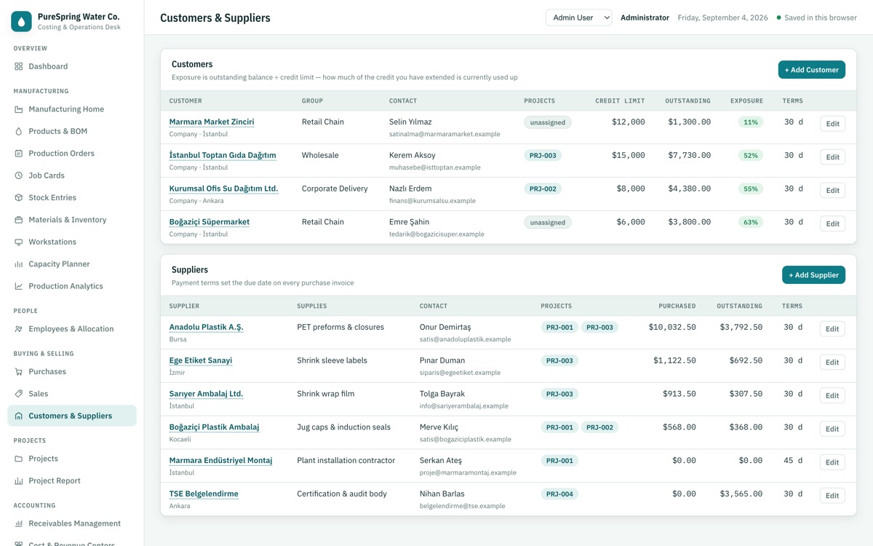Open the Capacity Planner page

[72, 264]
